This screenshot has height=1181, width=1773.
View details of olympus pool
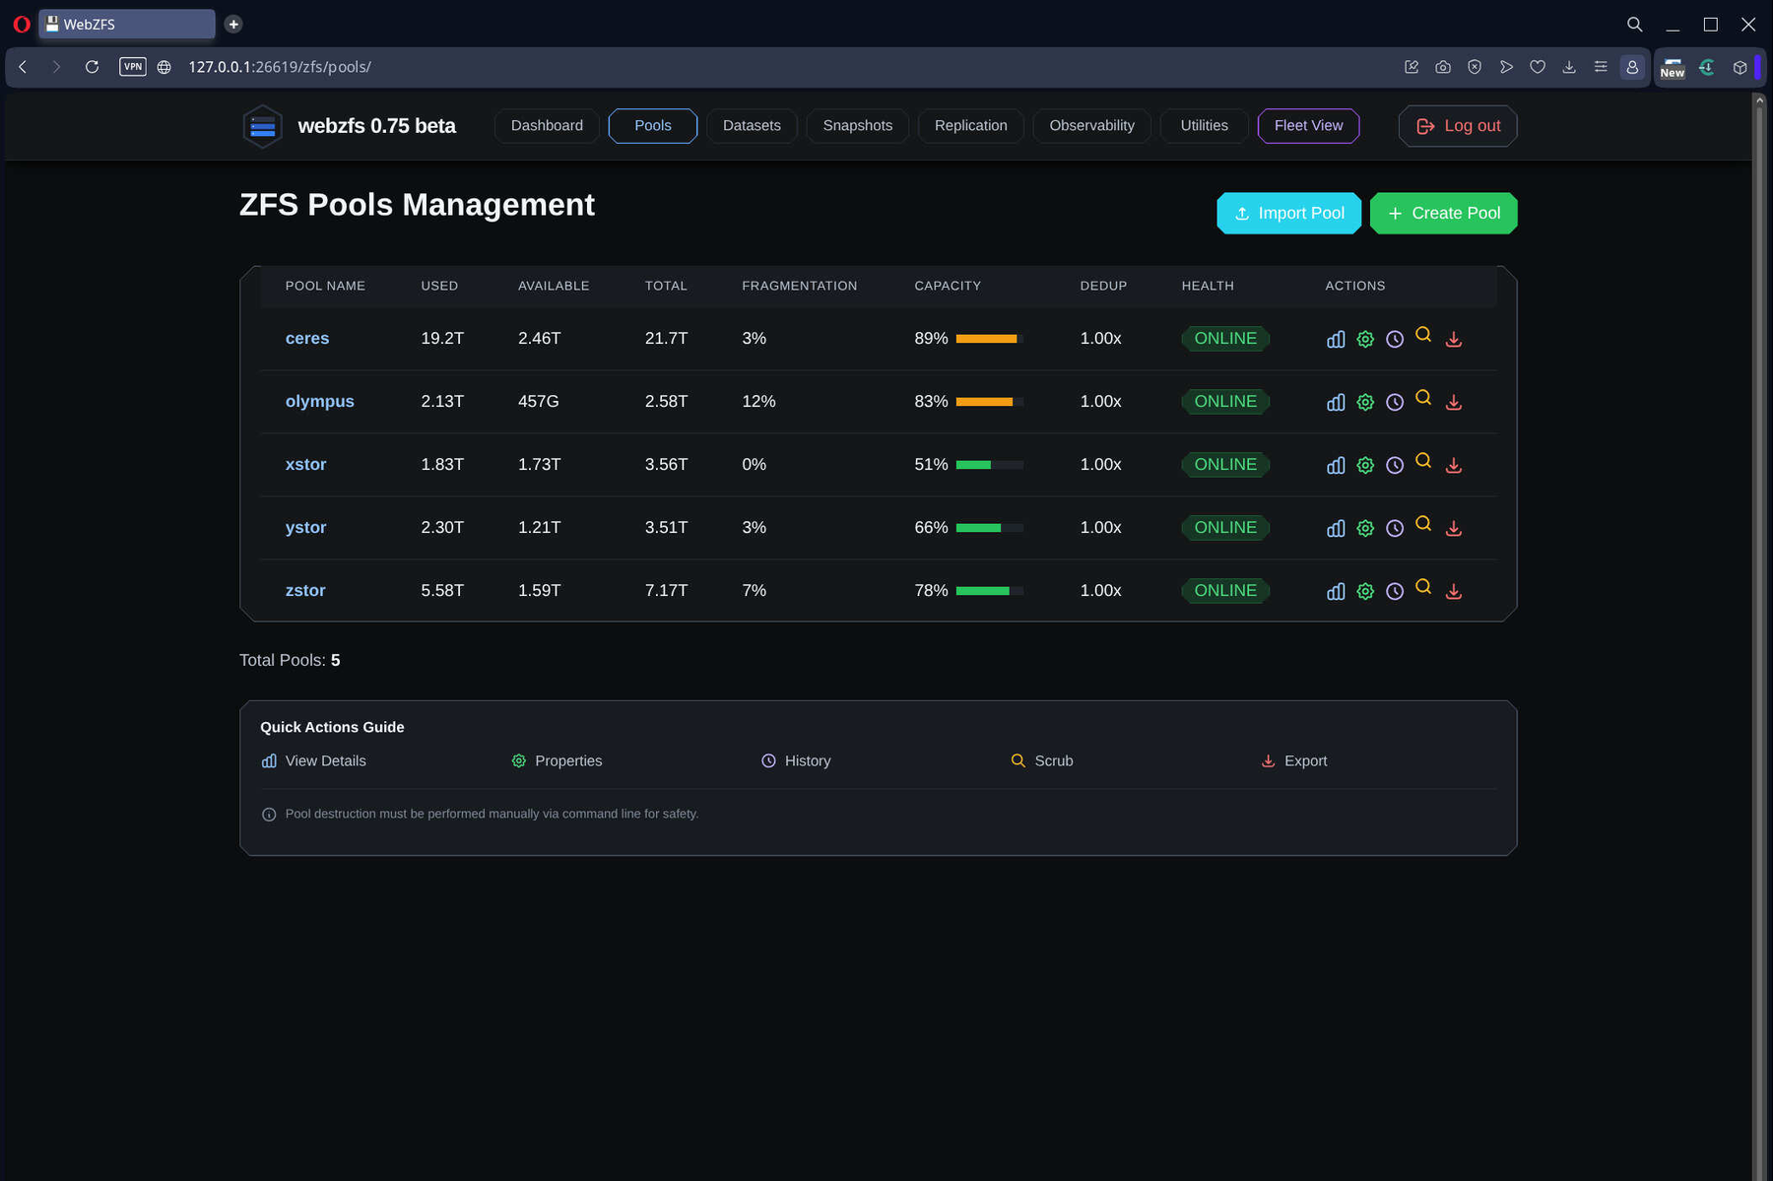point(1335,402)
